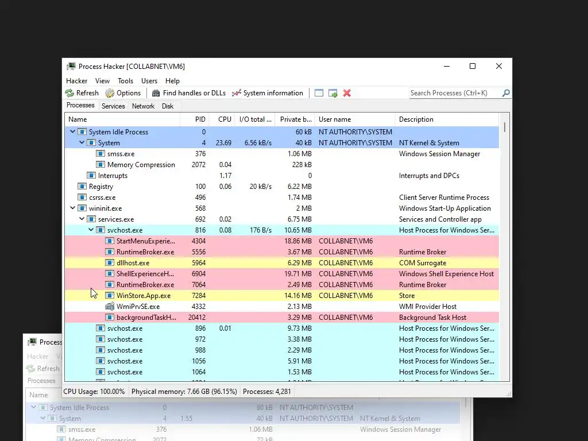Click Physical memory status bar entry
This screenshot has height=441, width=588.
(x=184, y=392)
